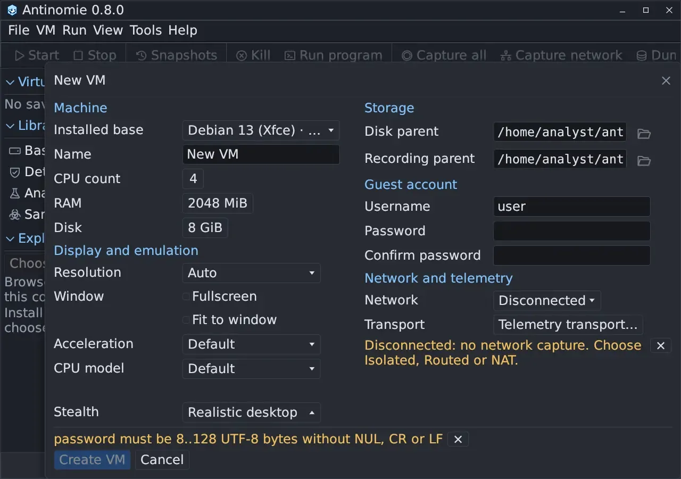Open the Resolution dropdown
681x479 pixels.
(x=251, y=273)
